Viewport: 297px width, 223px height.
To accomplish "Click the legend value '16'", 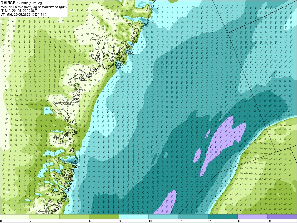I will 239,221.
